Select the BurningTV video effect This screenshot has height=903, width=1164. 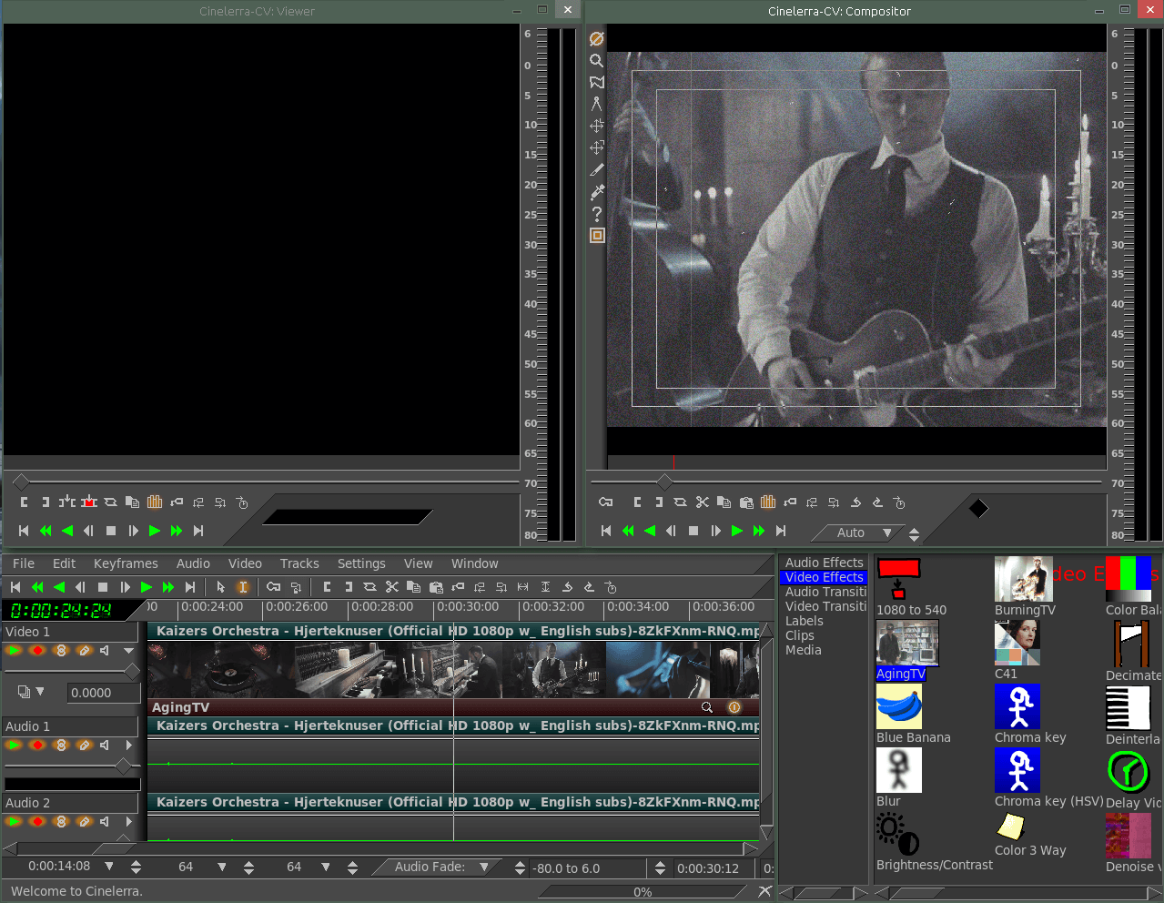tap(1025, 587)
